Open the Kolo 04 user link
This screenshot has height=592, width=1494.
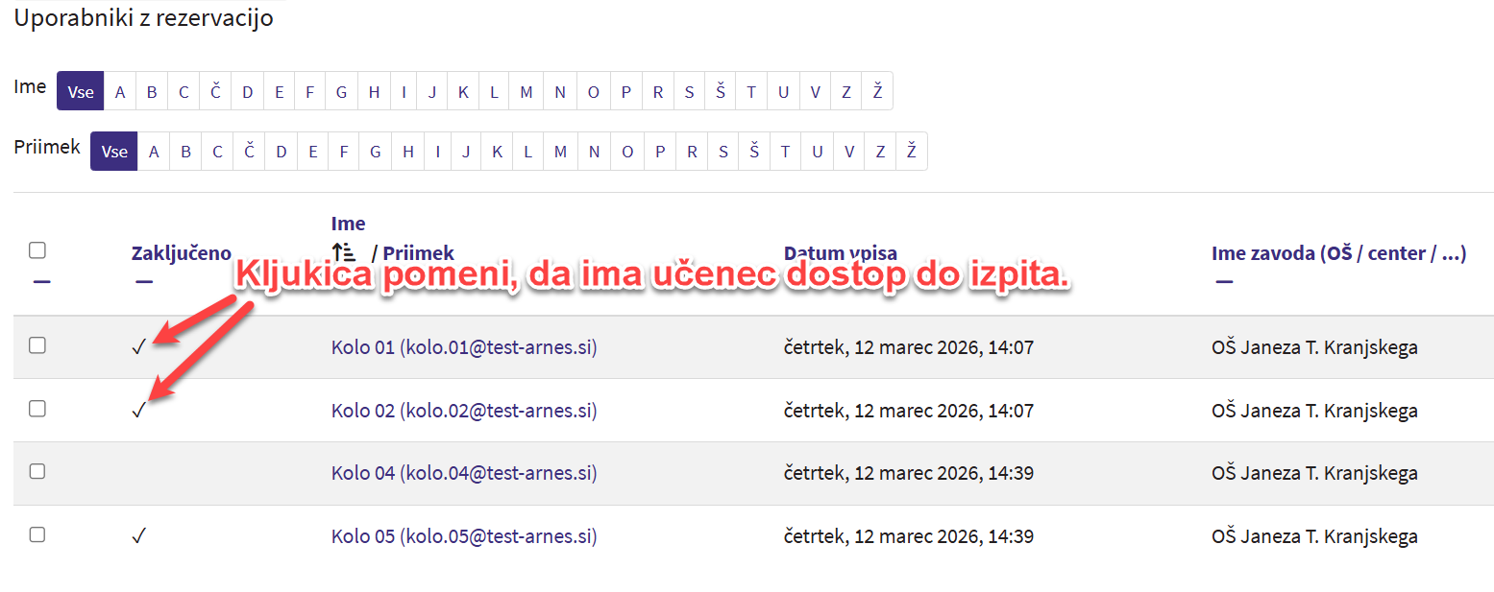(464, 473)
